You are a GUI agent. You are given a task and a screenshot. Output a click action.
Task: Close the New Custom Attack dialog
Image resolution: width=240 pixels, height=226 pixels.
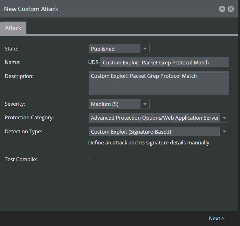[x=231, y=9]
